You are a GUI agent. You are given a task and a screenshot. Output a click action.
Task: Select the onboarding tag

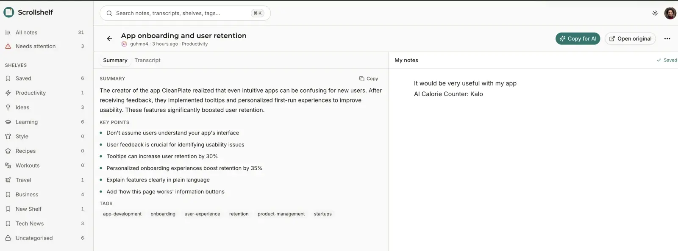click(x=163, y=214)
